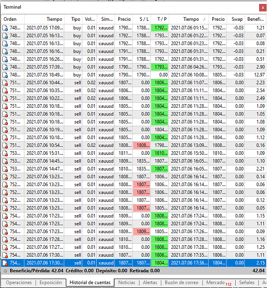Select the close time cell 2021.07.06 10:08...
The height and width of the screenshot is (288, 267).
[x=189, y=75]
